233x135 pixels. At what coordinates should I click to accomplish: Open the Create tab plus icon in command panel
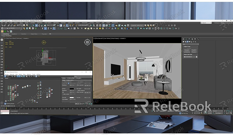[x=183, y=39]
